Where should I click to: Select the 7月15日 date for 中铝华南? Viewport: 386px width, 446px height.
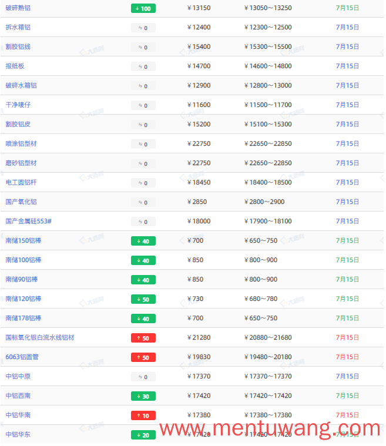347,415
